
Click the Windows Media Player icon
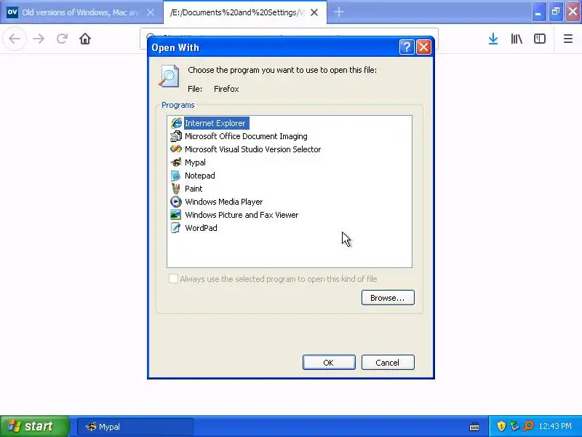point(176,202)
